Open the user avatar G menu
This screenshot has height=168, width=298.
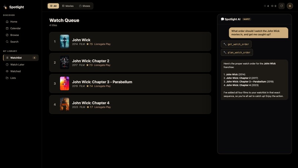pyautogui.click(x=290, y=6)
